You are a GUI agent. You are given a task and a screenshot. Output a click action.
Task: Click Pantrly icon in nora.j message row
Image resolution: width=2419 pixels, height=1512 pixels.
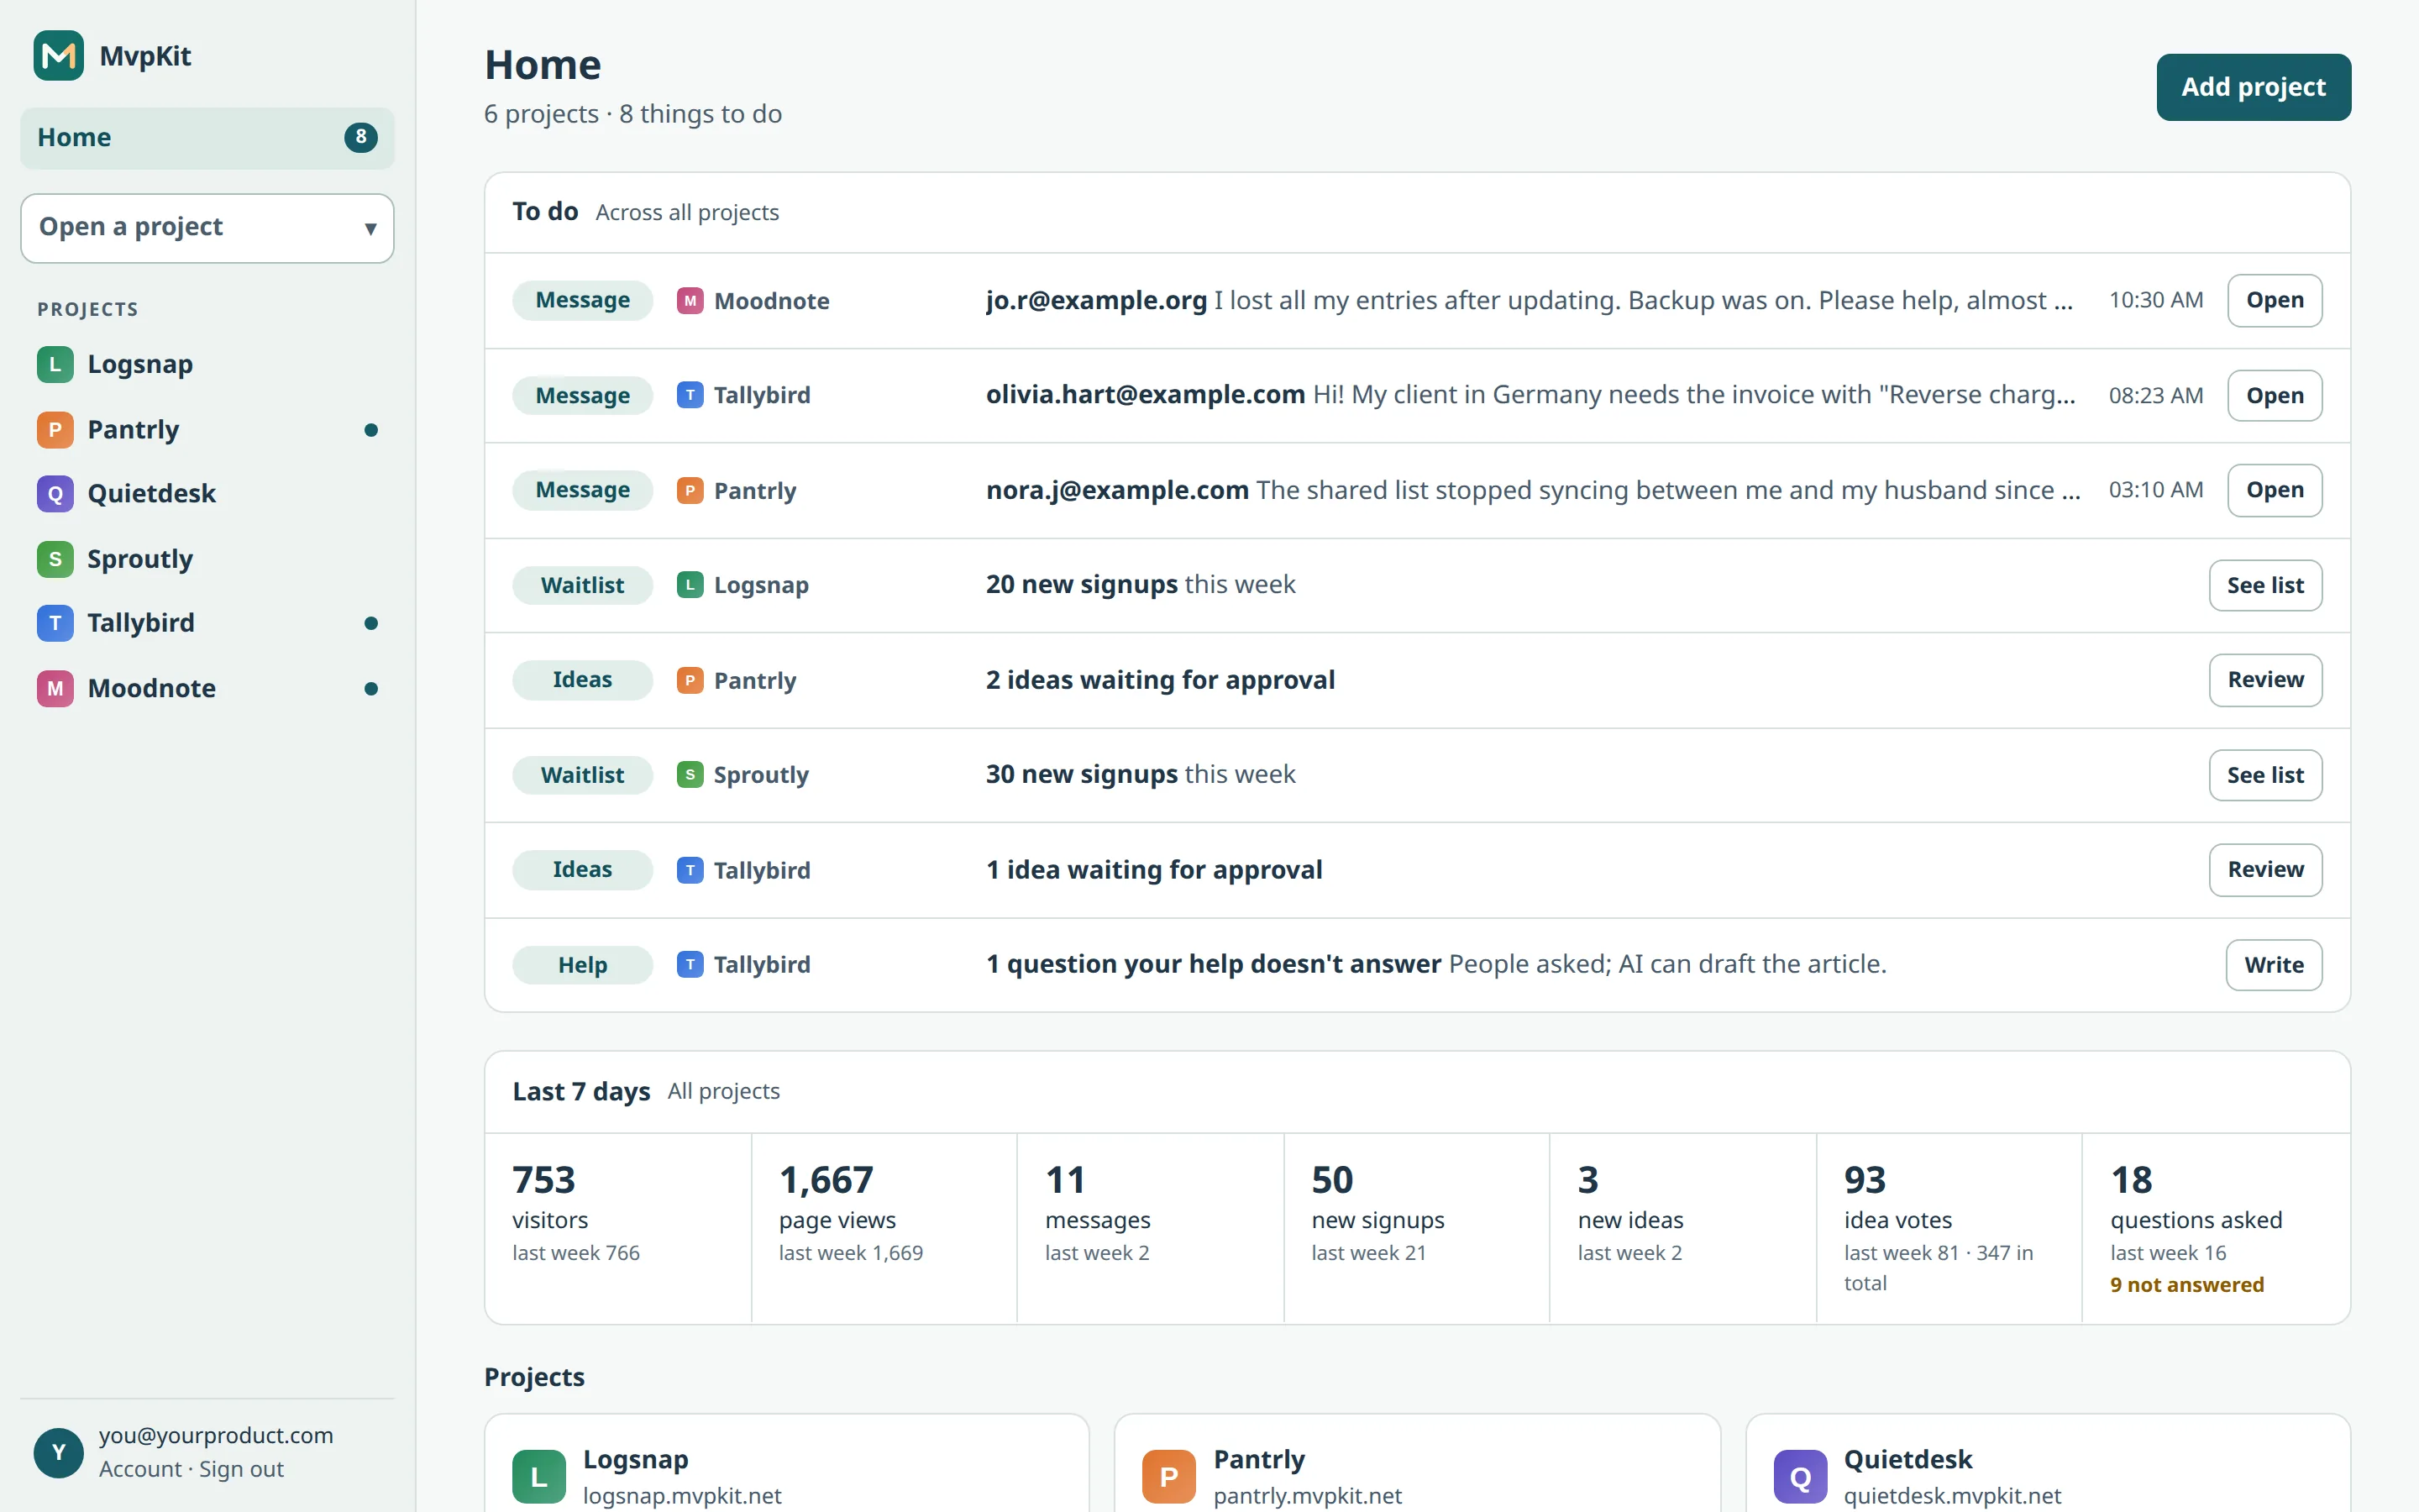click(690, 490)
